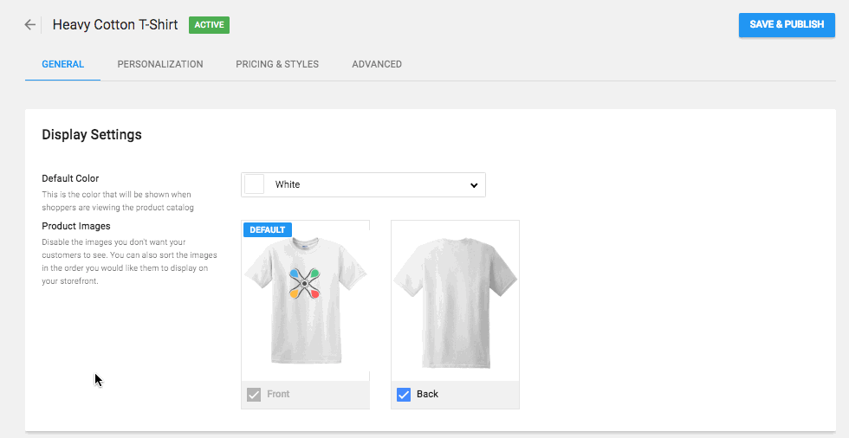Click the DEFAULT badge on front image
The width and height of the screenshot is (849, 438).
[268, 229]
